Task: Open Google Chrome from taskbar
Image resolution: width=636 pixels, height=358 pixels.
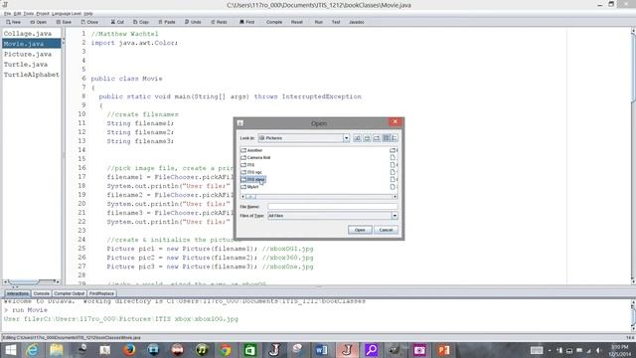Action: 226,350
